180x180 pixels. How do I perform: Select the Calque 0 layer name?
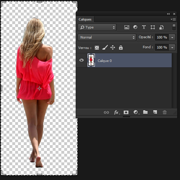105,61
